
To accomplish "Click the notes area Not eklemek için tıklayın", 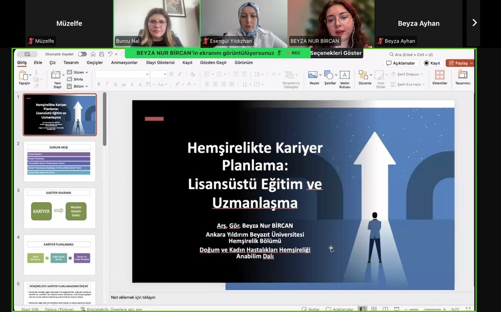I will tap(133, 297).
